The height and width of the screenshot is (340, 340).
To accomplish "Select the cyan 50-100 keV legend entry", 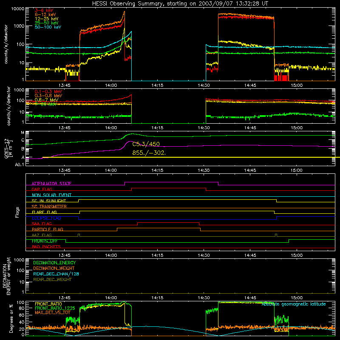I will [48, 27].
